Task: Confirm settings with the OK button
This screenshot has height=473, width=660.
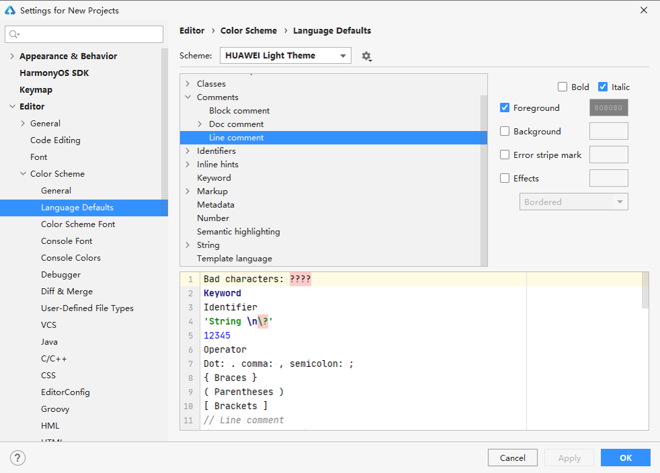Action: tap(626, 458)
